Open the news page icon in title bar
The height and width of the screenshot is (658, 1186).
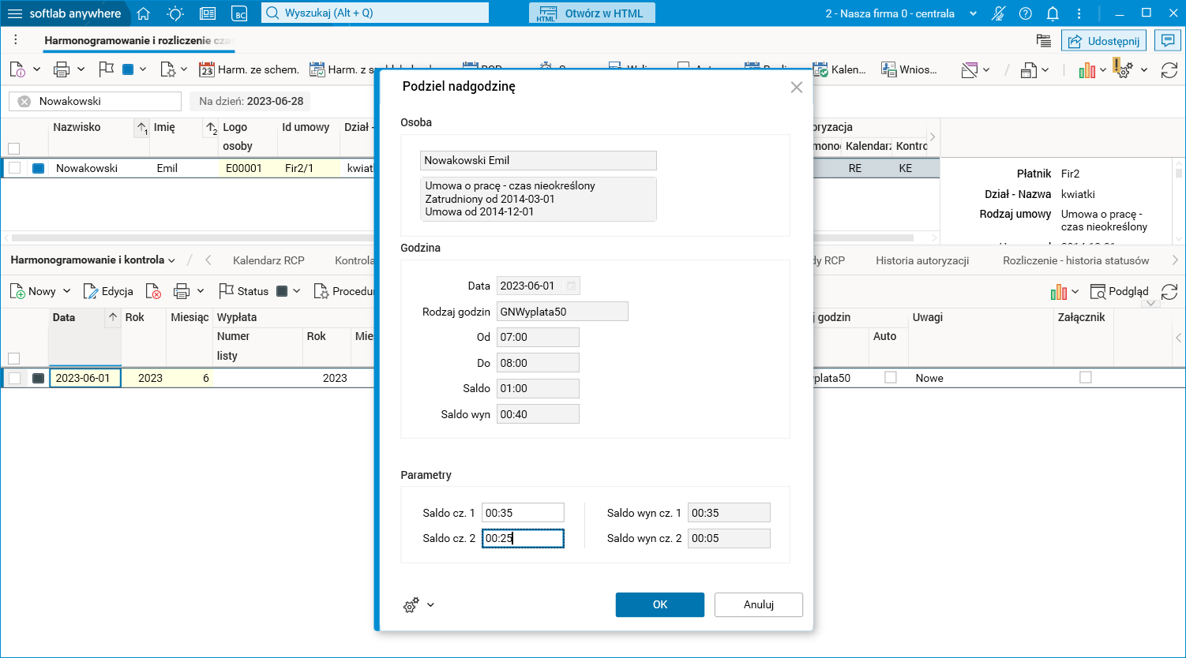point(208,13)
